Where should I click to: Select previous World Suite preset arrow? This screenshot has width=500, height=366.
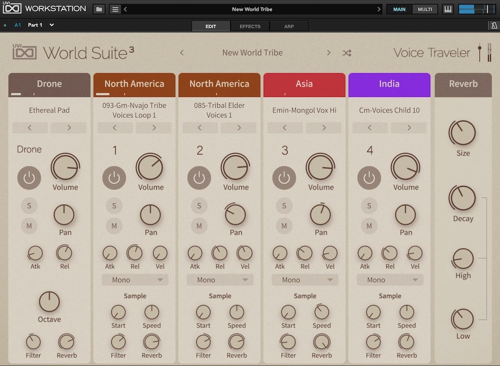pyautogui.click(x=182, y=53)
